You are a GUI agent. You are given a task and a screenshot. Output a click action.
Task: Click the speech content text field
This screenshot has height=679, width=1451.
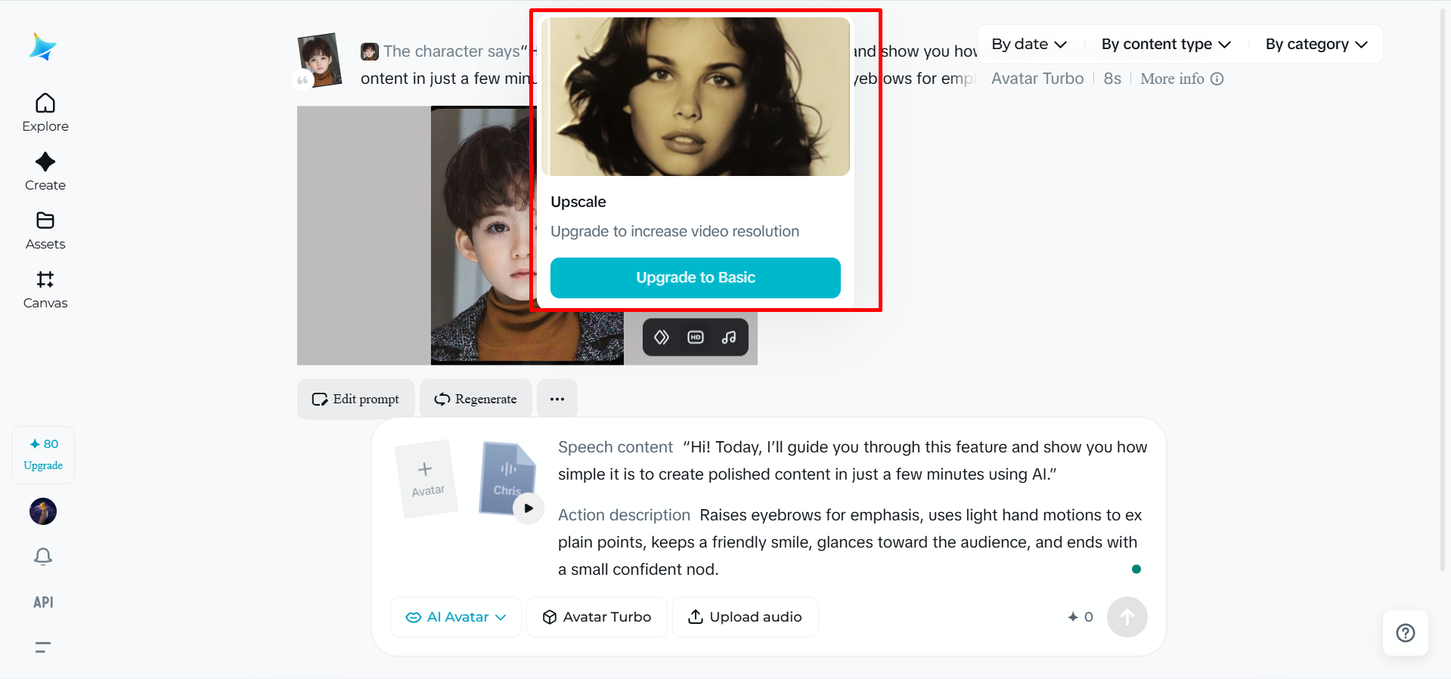point(852,461)
